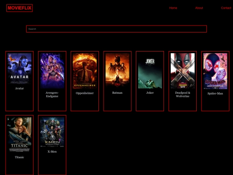This screenshot has height=175, width=233.
Task: Select the Joker movie poster
Action: [150, 71]
